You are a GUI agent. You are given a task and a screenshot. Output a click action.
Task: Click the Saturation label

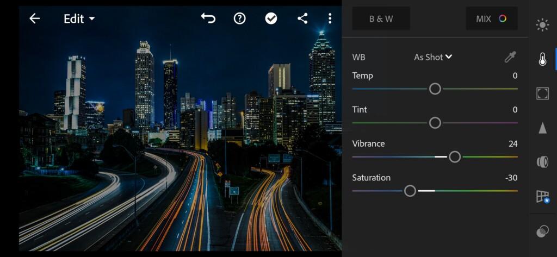click(x=371, y=178)
